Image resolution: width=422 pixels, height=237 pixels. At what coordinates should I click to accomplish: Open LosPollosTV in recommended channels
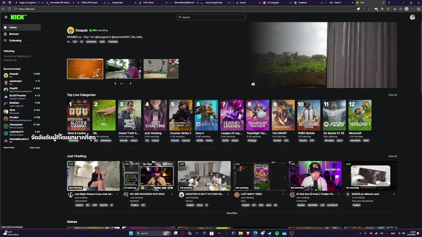pos(22,133)
